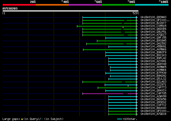Select the UniRef100_C4P7U5 label
Viewport: 171px width, 121px height.
click(153, 94)
